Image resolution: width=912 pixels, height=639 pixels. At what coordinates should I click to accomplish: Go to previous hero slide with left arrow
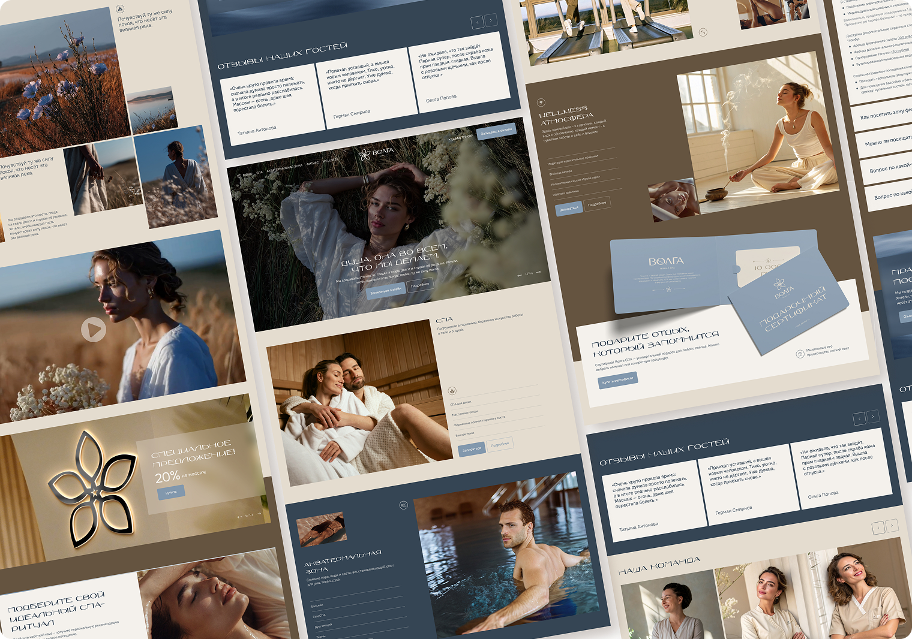coord(520,275)
